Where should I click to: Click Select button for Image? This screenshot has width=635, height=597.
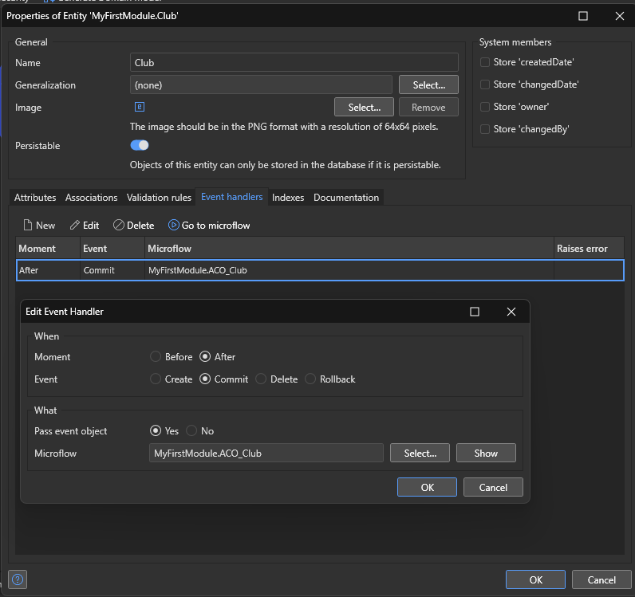(x=364, y=107)
